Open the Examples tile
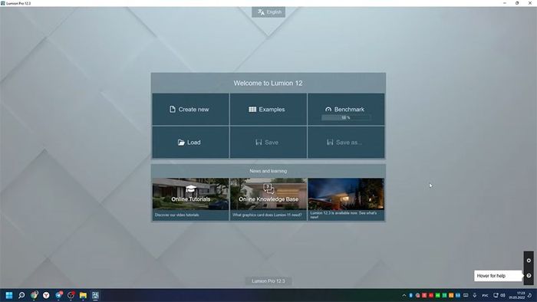Viewport: 537px width, 302px height. click(268, 110)
